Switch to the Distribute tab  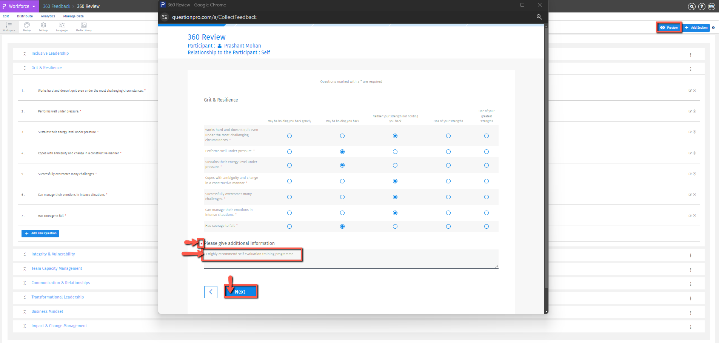pyautogui.click(x=25, y=16)
